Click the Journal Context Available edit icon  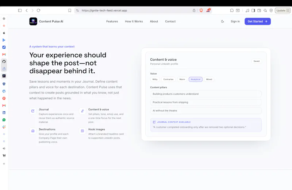154,122
